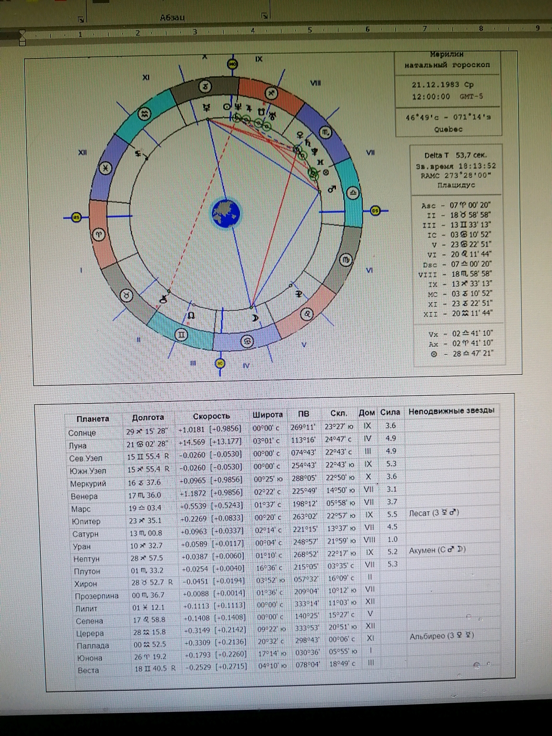Click the 'Уран' row name
This screenshot has width=552, height=736.
pos(82,547)
